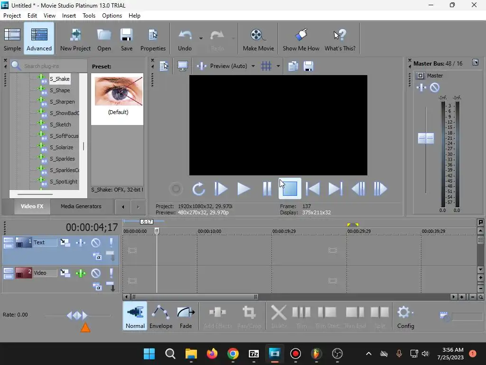The width and height of the screenshot is (486, 365).
Task: Select the Advanced mode button
Action: click(x=39, y=39)
